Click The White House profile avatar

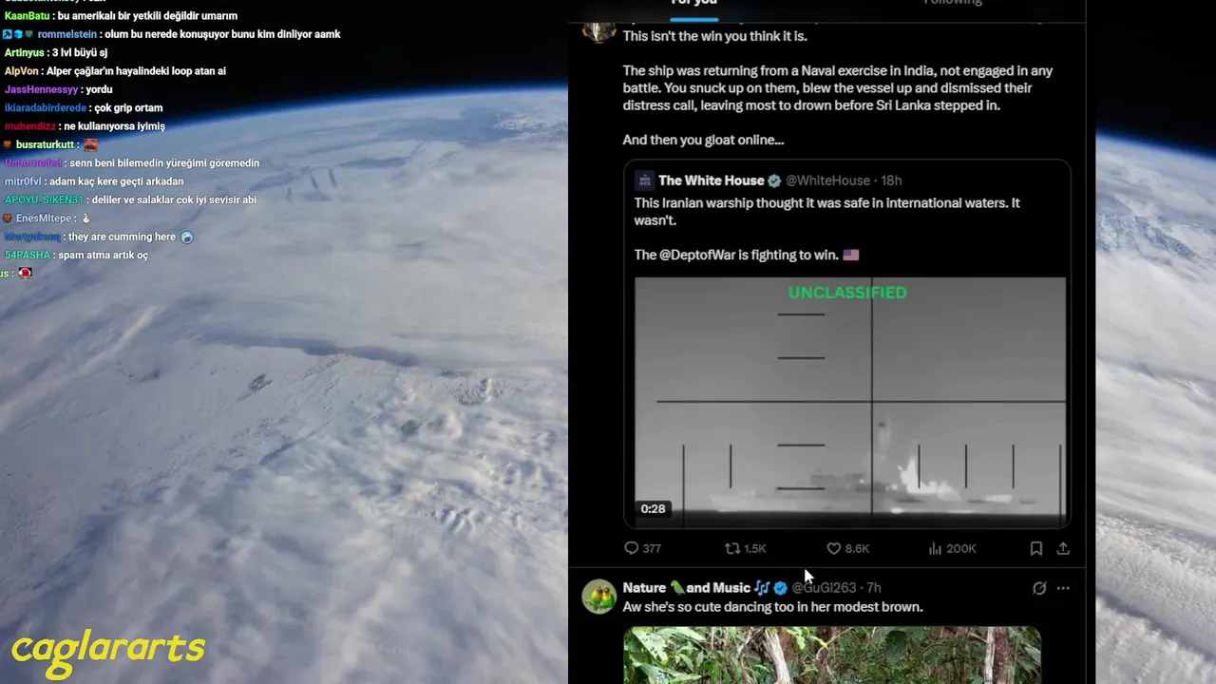[x=644, y=180]
